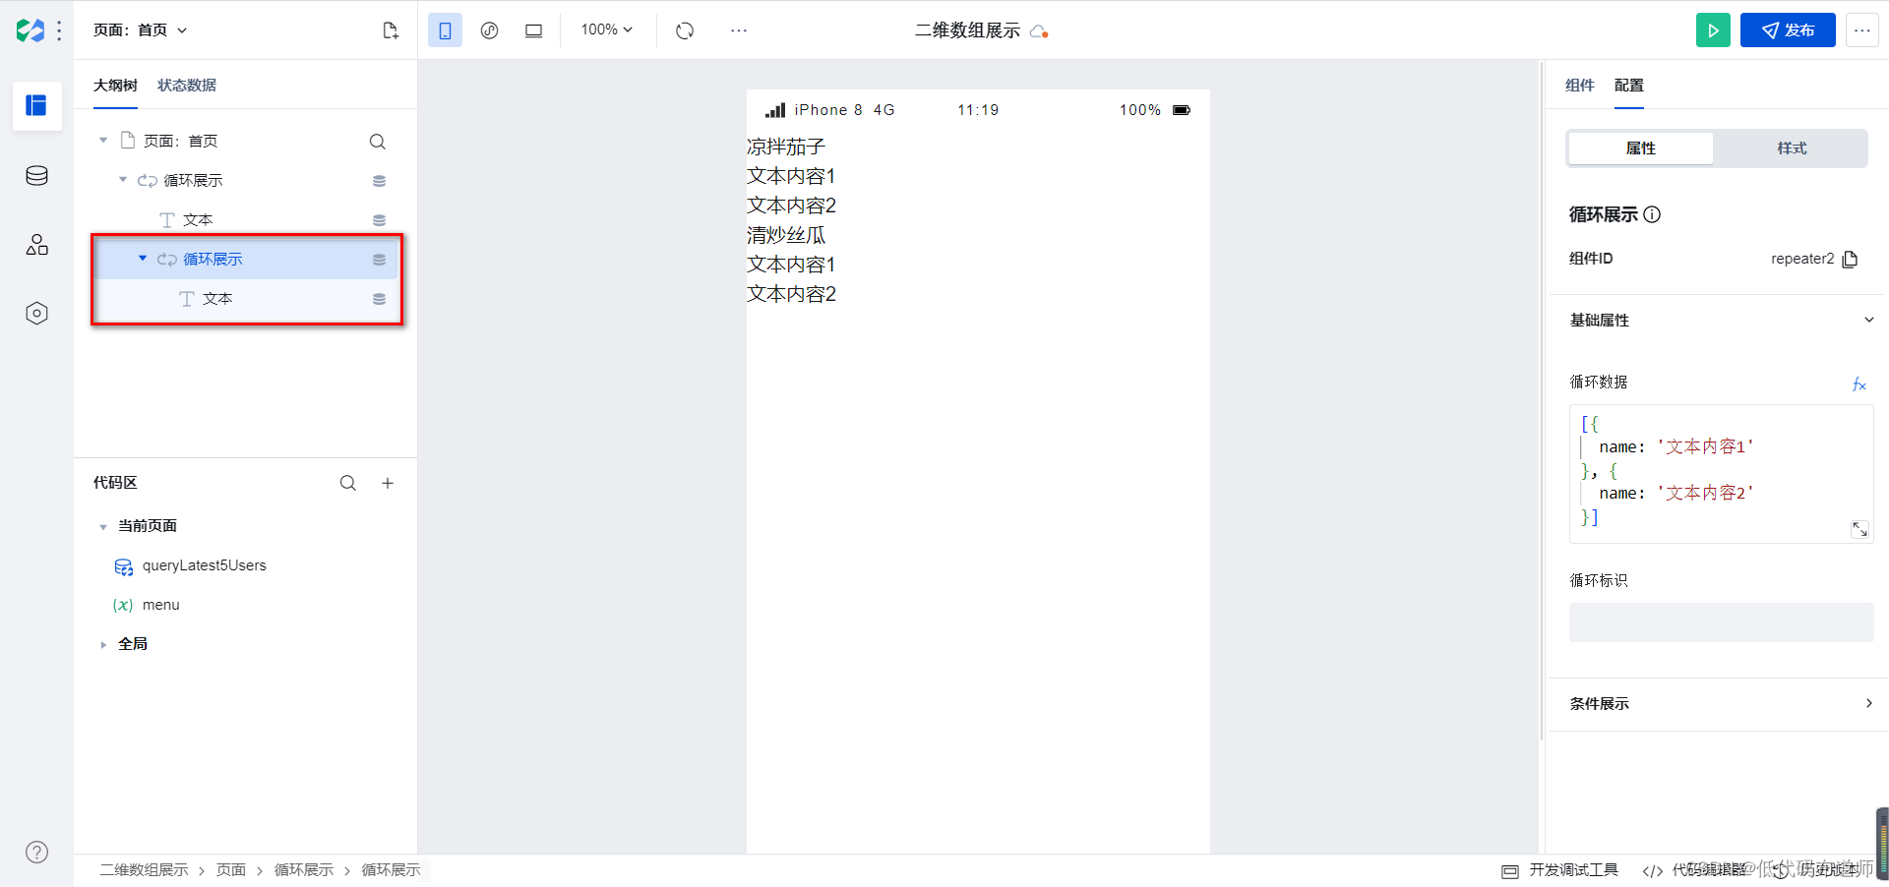Click the 循环数据 code editor
1889x887 pixels.
[x=1721, y=474]
